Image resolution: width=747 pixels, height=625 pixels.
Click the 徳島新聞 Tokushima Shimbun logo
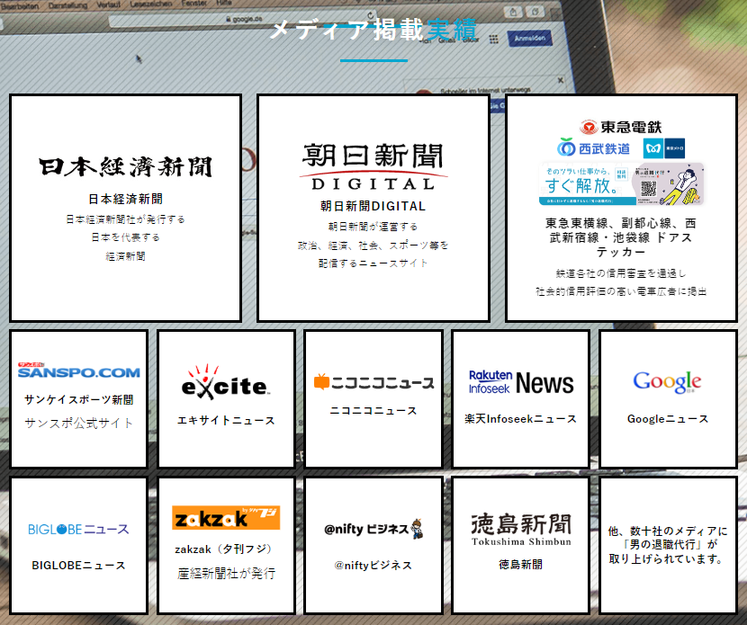pyautogui.click(x=521, y=530)
